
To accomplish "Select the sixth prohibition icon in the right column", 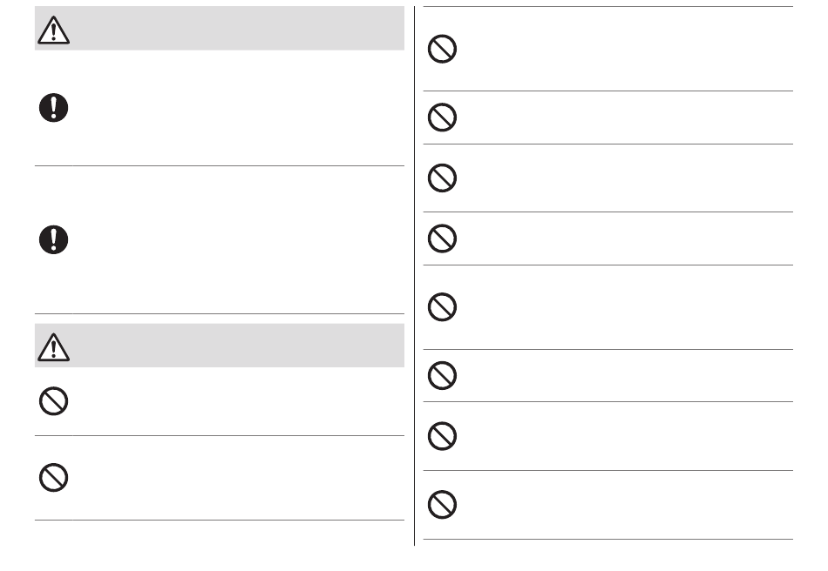I will (x=442, y=375).
